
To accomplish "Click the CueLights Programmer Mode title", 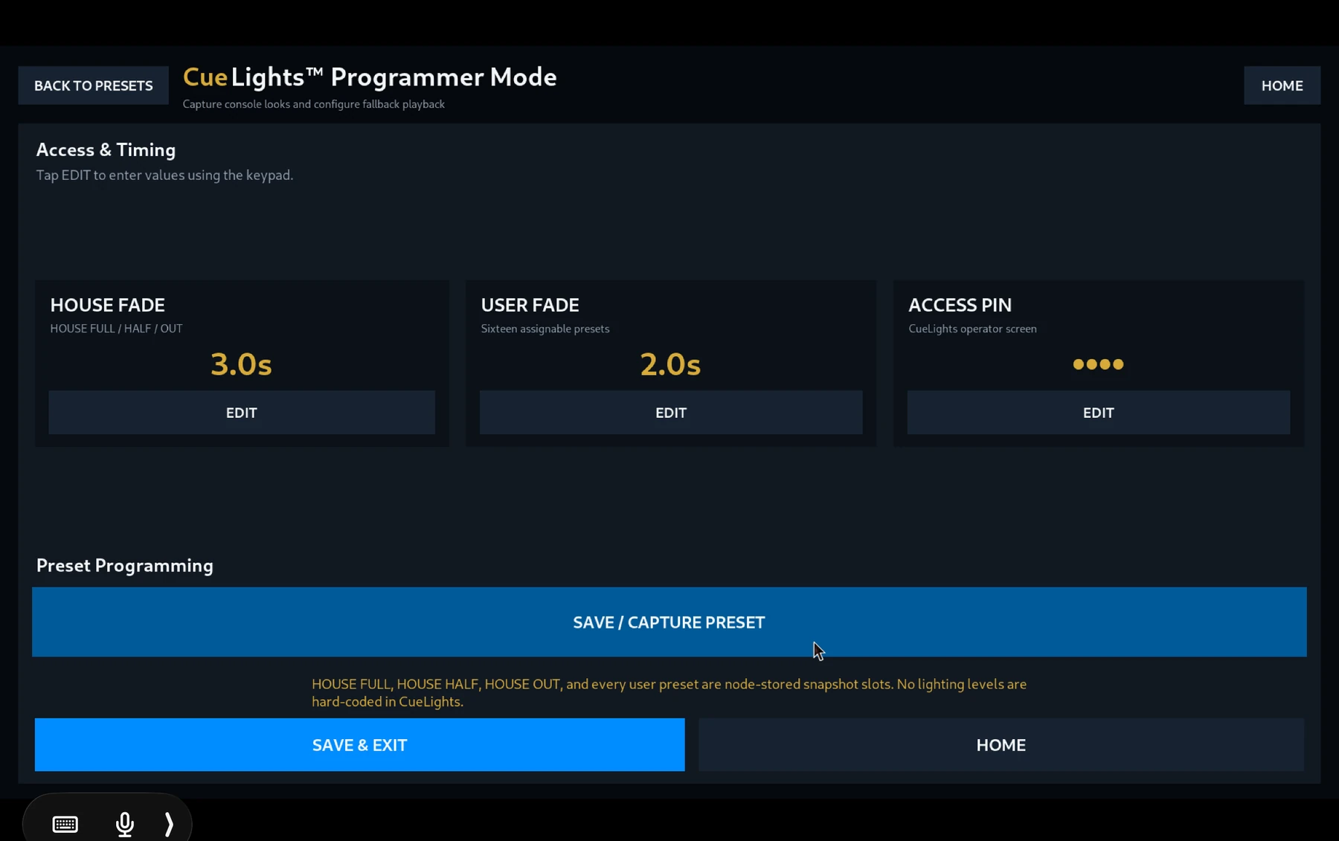I will 370,77.
